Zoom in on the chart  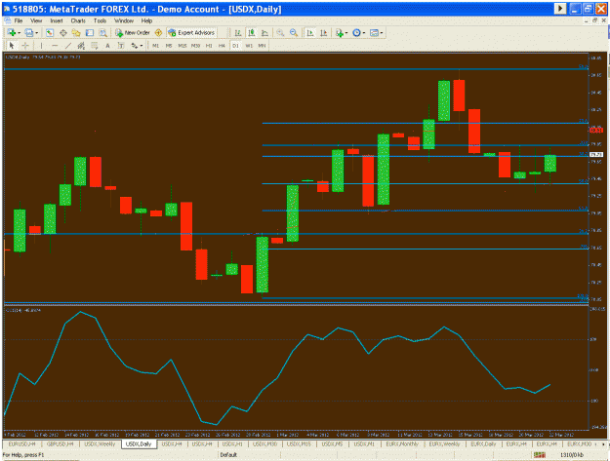pos(280,33)
